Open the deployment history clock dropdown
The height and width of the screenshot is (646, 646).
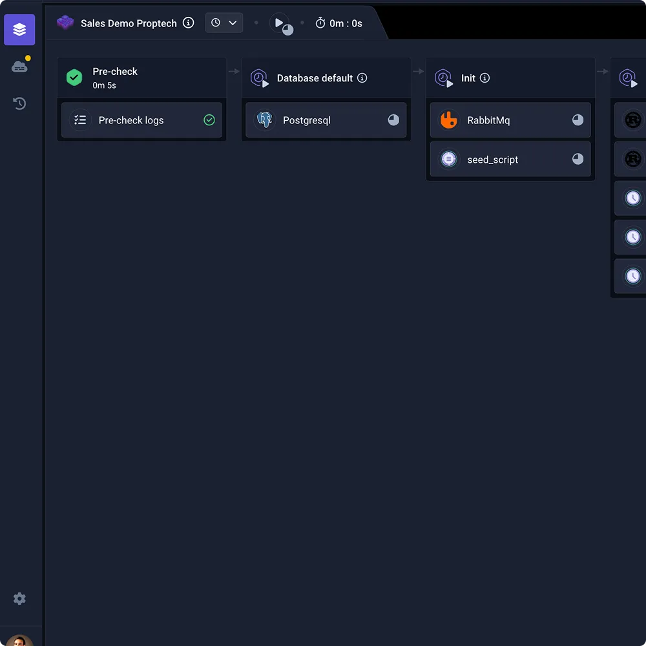pos(224,23)
